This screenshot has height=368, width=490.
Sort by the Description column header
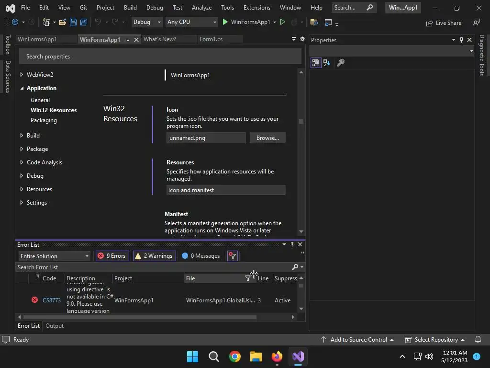80,278
